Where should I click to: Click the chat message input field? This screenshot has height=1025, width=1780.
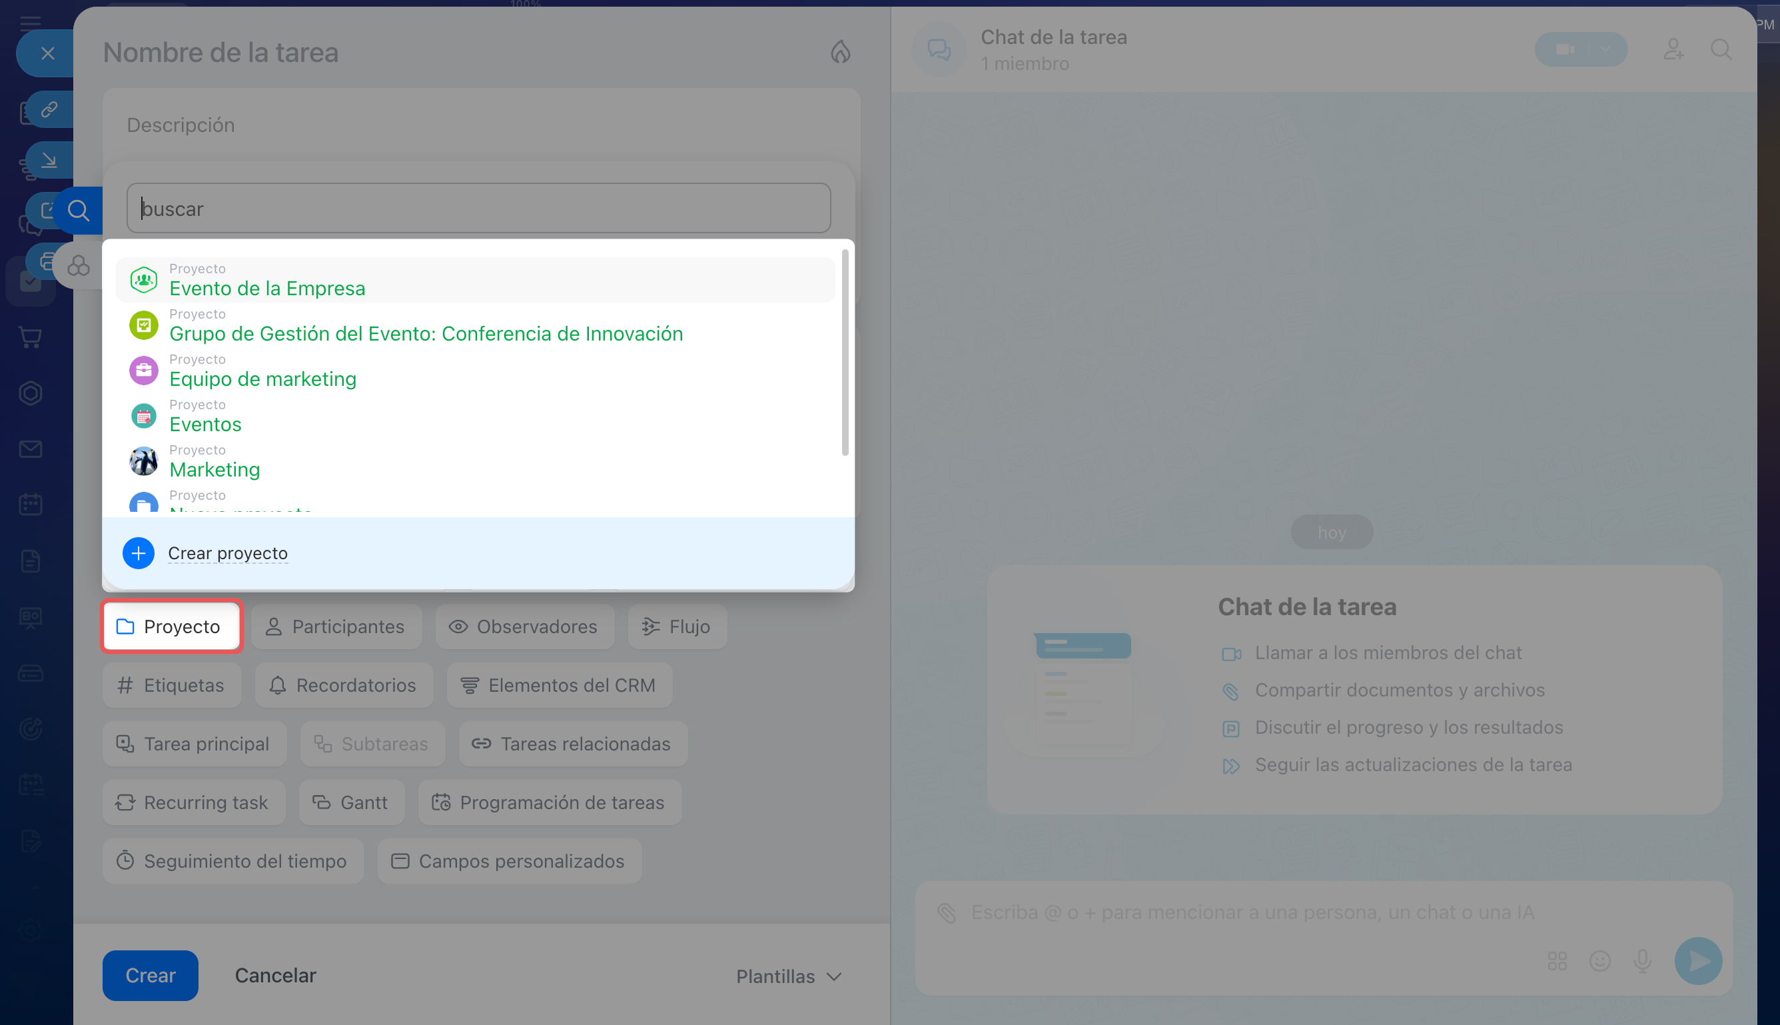pyautogui.click(x=1252, y=913)
